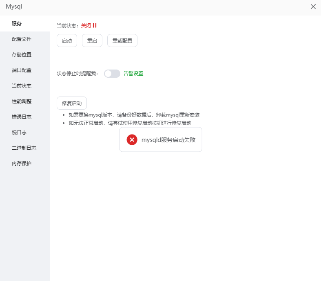This screenshot has width=321, height=281.
Task: Open the 服务 tab in sidebar
Action: tap(25, 24)
